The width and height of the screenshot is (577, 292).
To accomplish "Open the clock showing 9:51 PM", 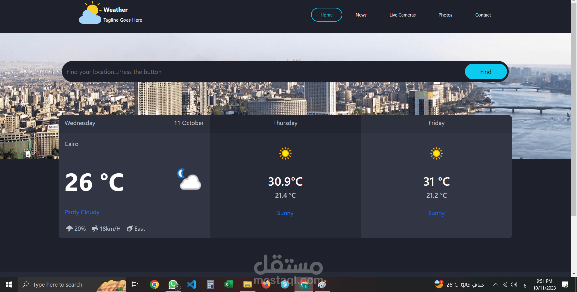I will 545,284.
